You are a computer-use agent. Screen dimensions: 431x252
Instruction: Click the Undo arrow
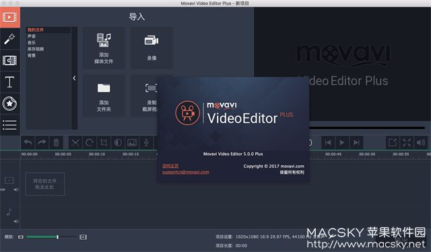point(28,142)
